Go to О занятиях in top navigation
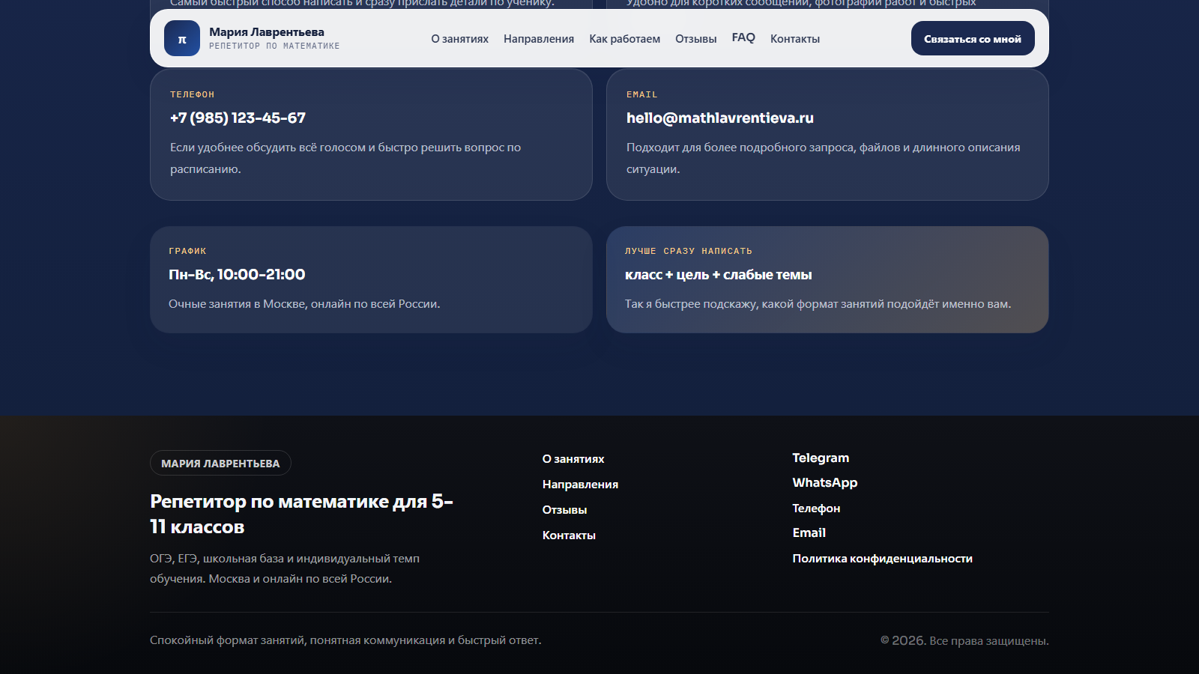Viewport: 1199px width, 674px height. 459,39
